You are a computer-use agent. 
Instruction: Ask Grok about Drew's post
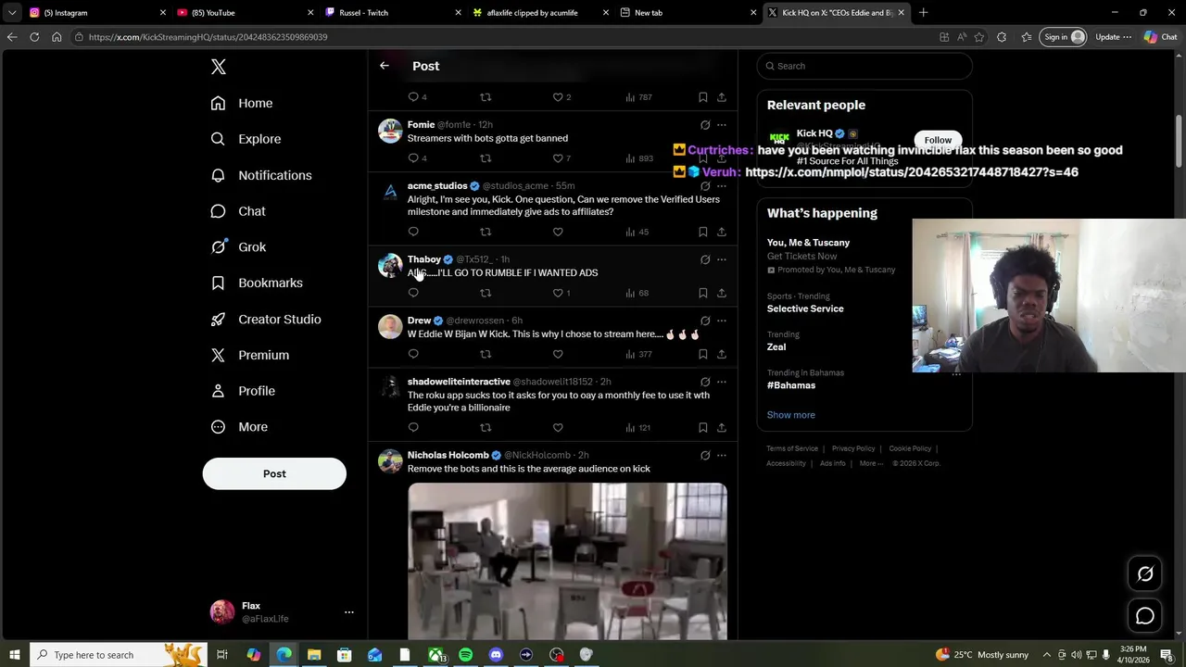point(705,321)
